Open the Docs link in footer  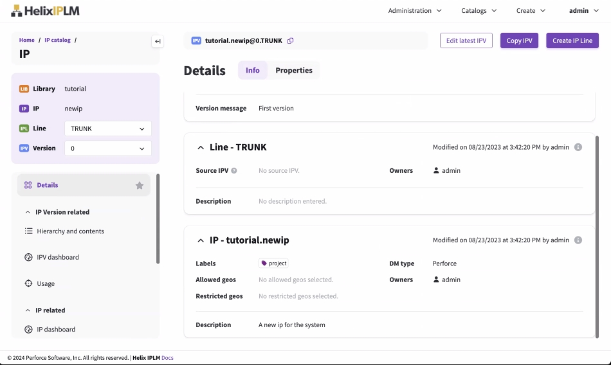(x=167, y=358)
